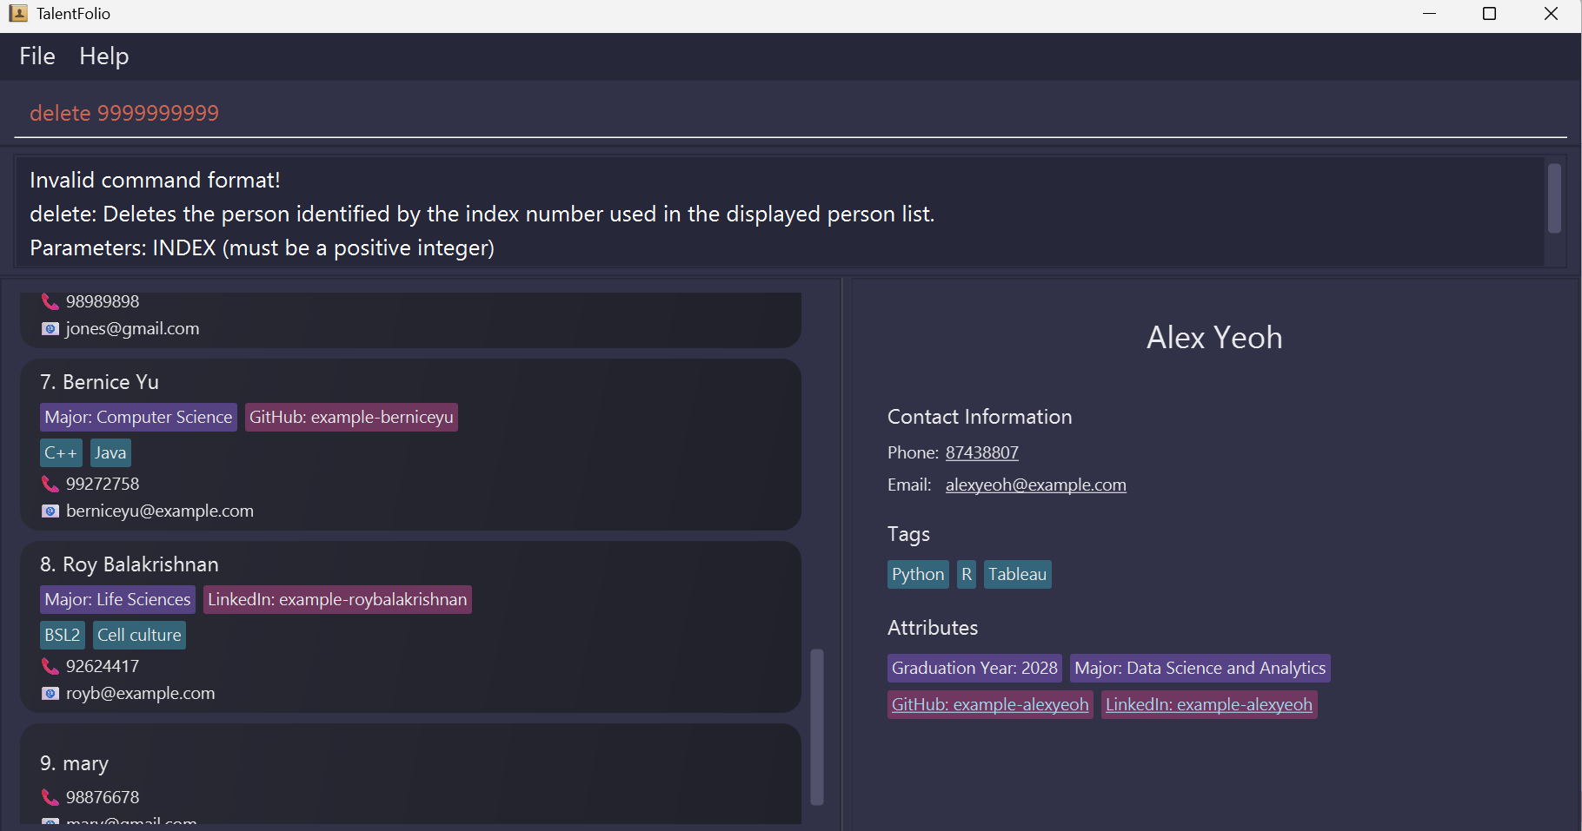
Task: Open the GitHub: example-alexyeoh link
Action: (x=990, y=705)
